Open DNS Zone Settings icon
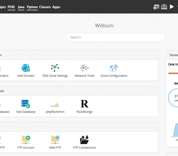Screen dimensions: 178x156 (55, 68)
